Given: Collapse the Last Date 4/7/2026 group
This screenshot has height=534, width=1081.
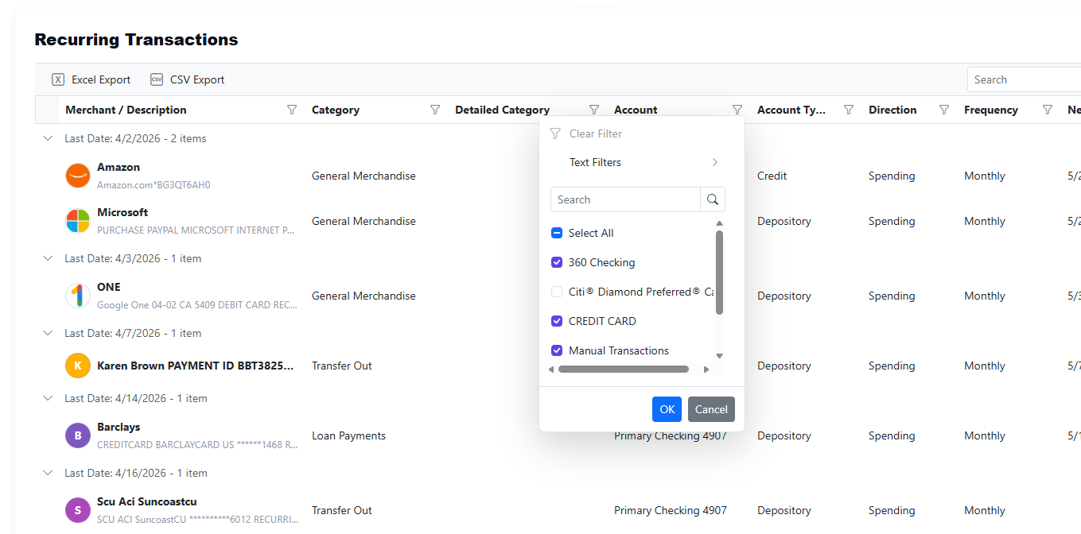Looking at the screenshot, I should click(x=48, y=333).
